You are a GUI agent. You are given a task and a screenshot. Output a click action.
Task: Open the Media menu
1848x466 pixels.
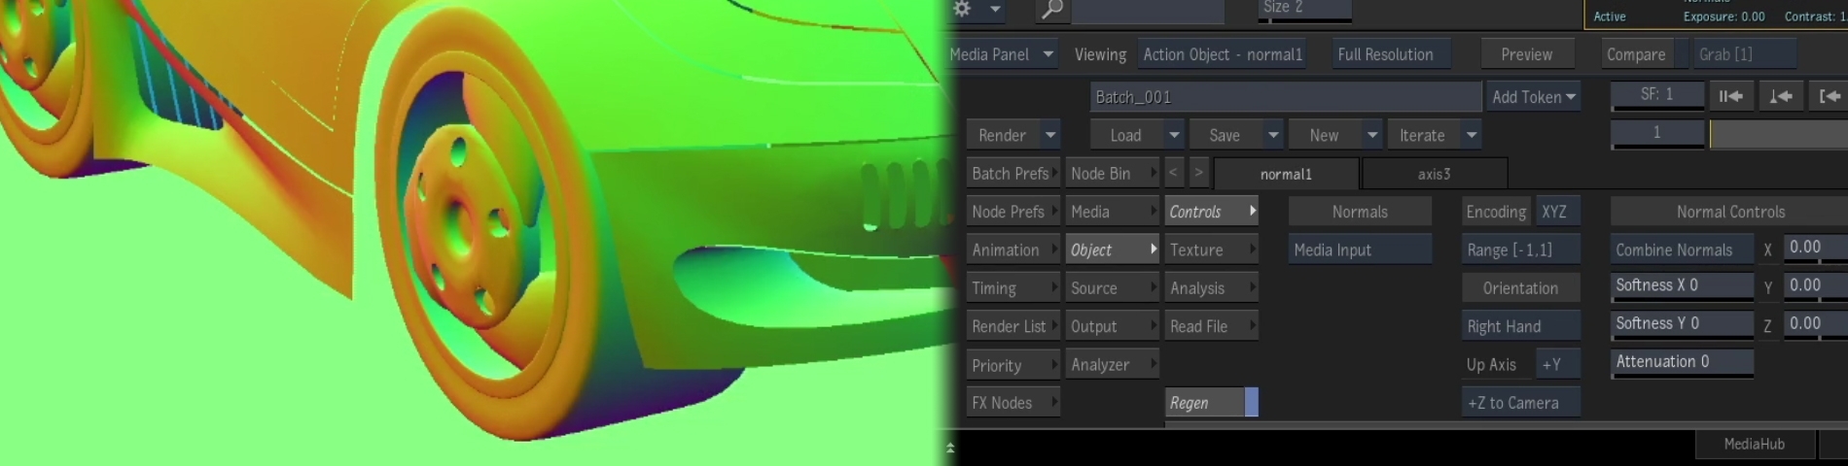tap(1112, 212)
